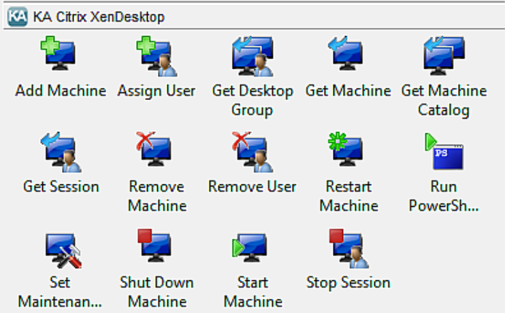
Task: Click the Shut Down Machine icon
Action: click(x=154, y=246)
